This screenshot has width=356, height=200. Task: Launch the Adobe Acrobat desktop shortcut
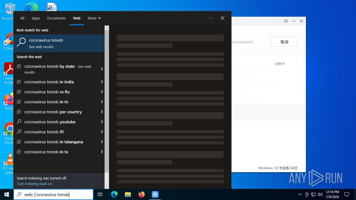tap(8, 73)
